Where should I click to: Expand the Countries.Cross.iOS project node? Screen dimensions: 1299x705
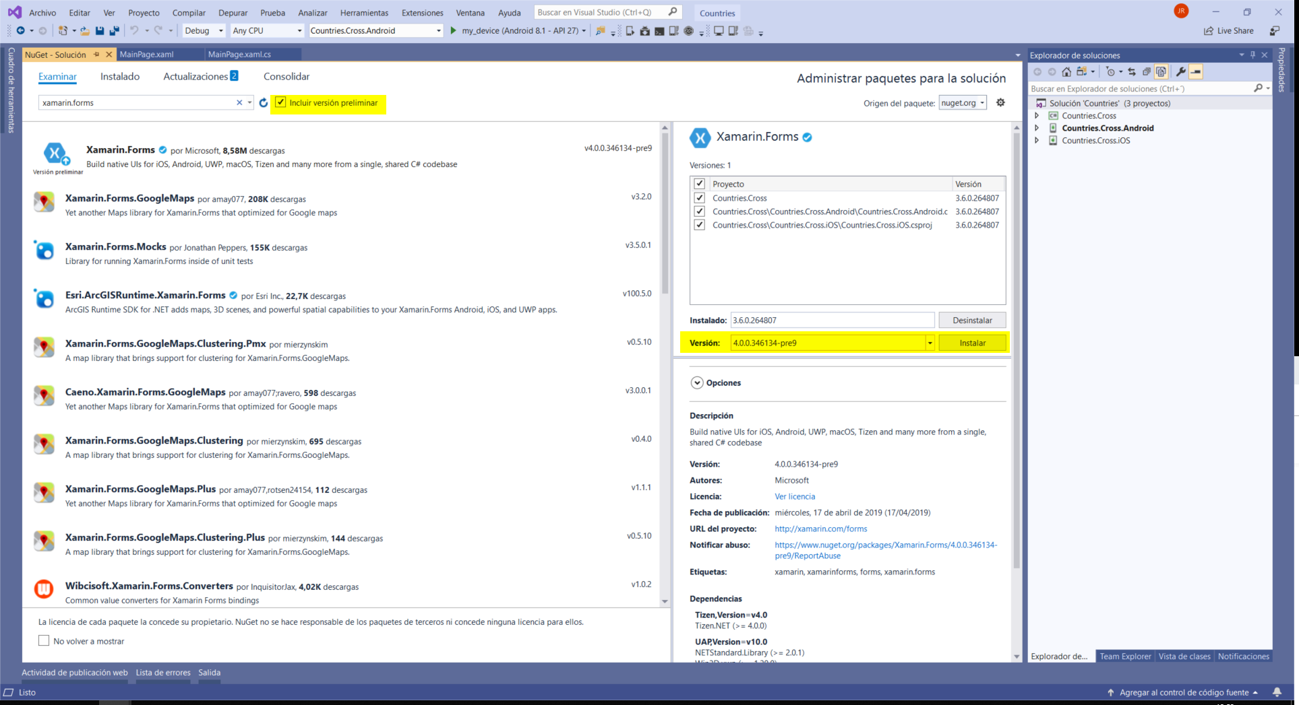point(1037,140)
